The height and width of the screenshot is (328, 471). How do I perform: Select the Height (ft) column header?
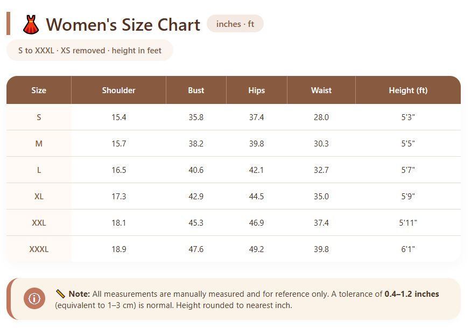[407, 90]
